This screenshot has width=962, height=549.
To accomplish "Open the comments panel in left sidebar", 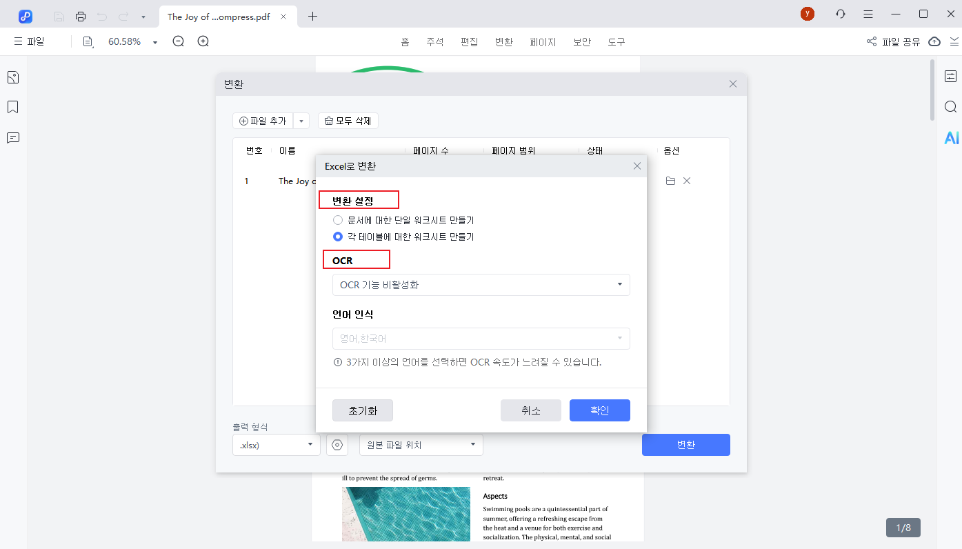I will 12,138.
